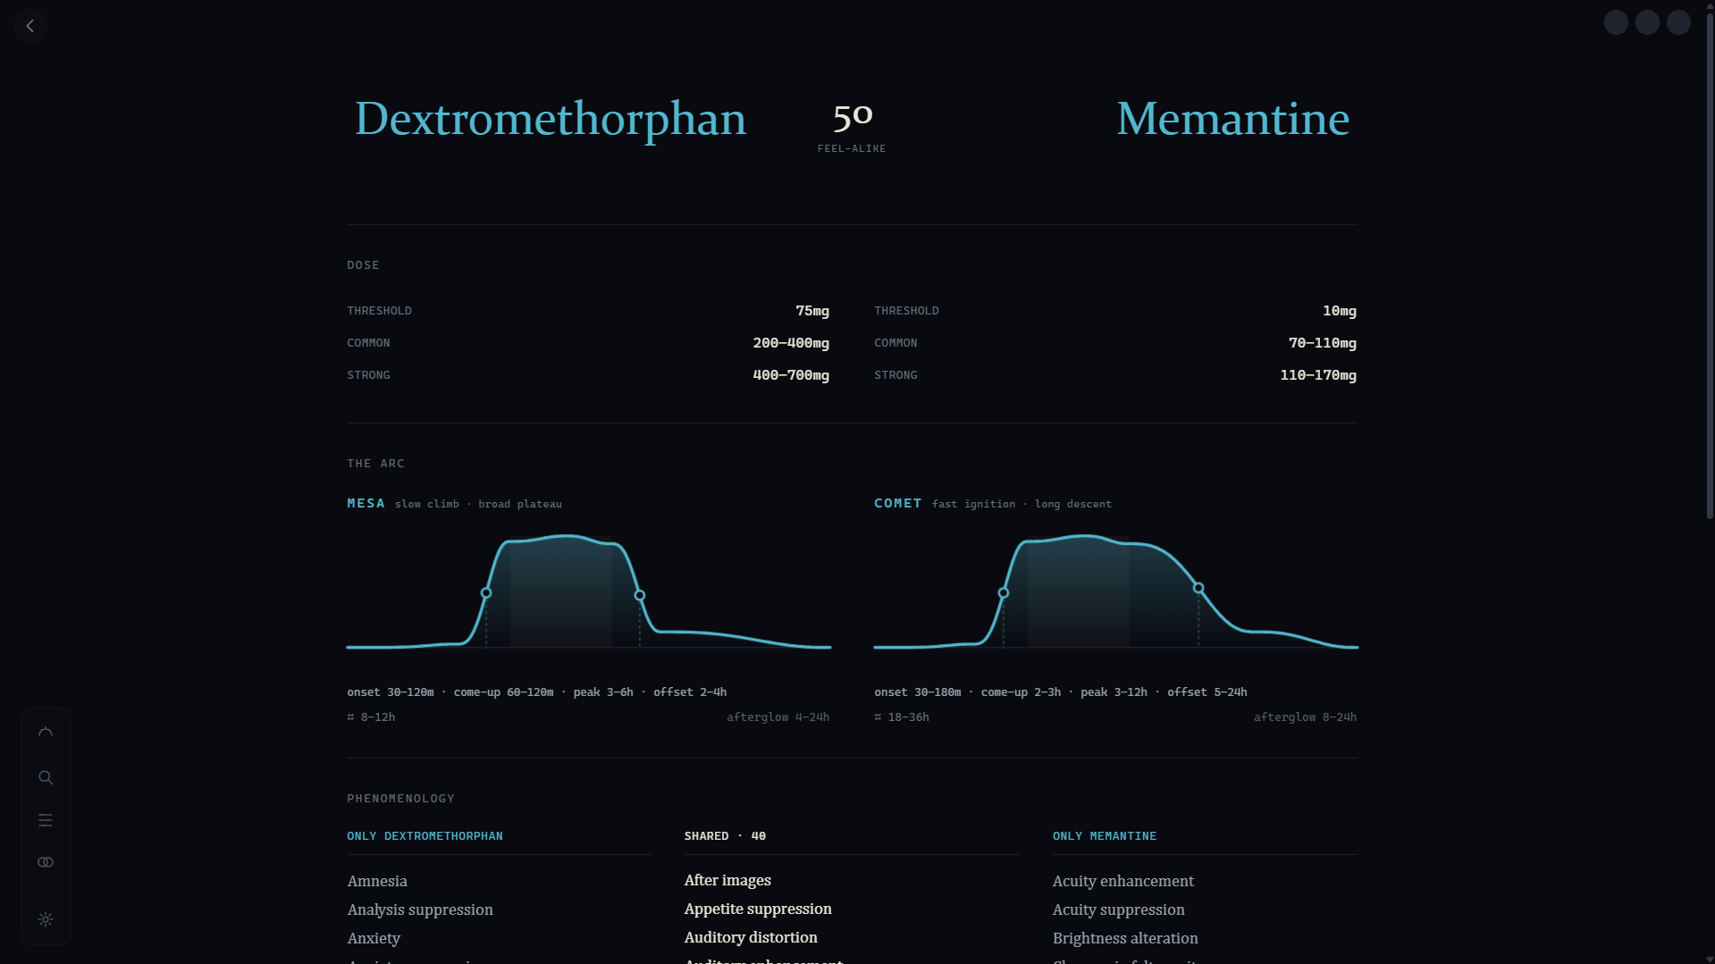Open search from the sidebar magnifier

point(46,777)
